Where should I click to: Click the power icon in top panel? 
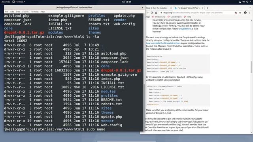(x=247, y=2)
